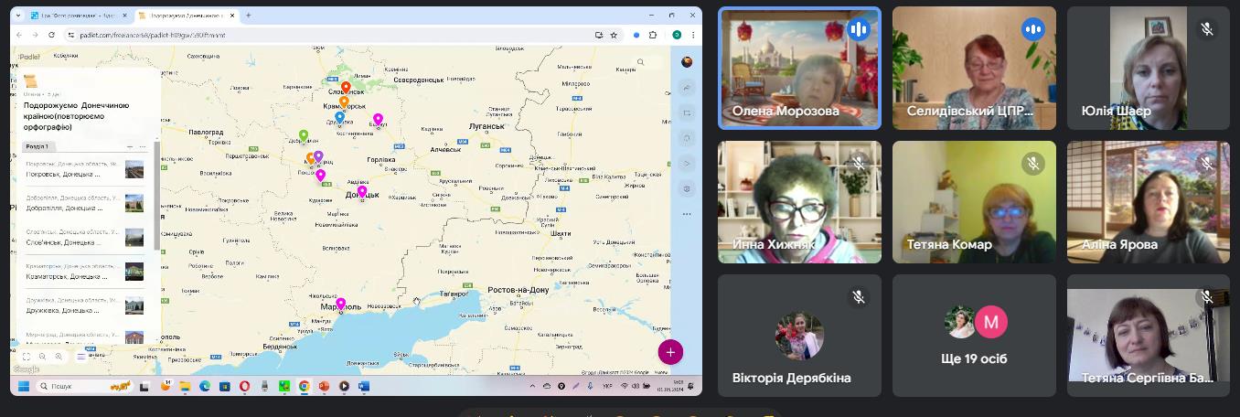This screenshot has height=417, width=1240.
Task: Open the Добропілля, Донецька post row
Action: [85, 203]
